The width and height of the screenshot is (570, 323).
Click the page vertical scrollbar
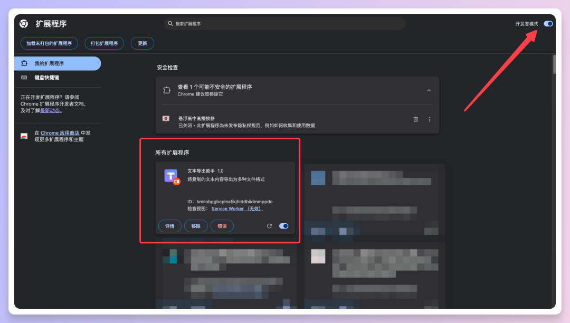coord(554,64)
